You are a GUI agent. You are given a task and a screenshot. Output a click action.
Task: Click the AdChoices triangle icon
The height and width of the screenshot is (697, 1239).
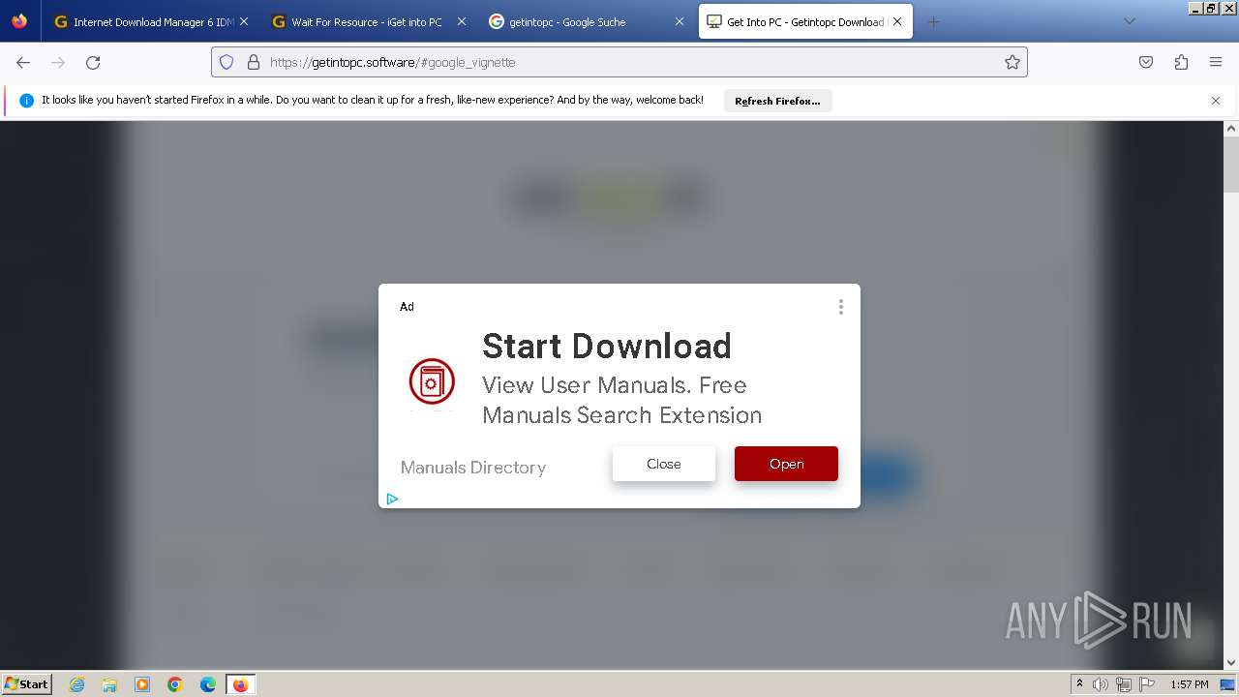point(392,500)
